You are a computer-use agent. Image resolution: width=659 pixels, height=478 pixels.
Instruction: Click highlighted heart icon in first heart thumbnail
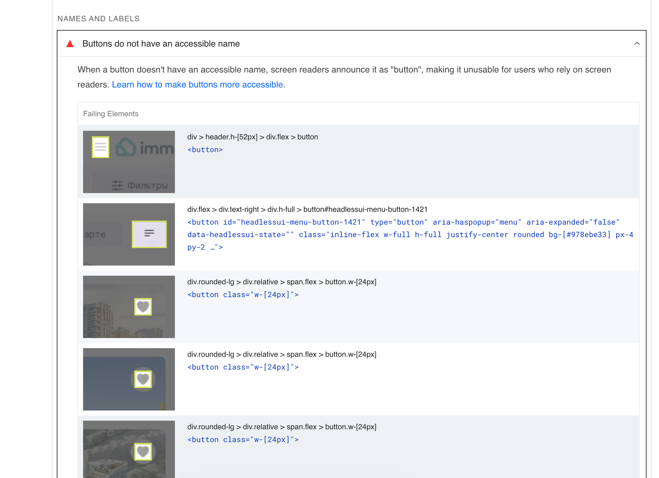pyautogui.click(x=143, y=306)
